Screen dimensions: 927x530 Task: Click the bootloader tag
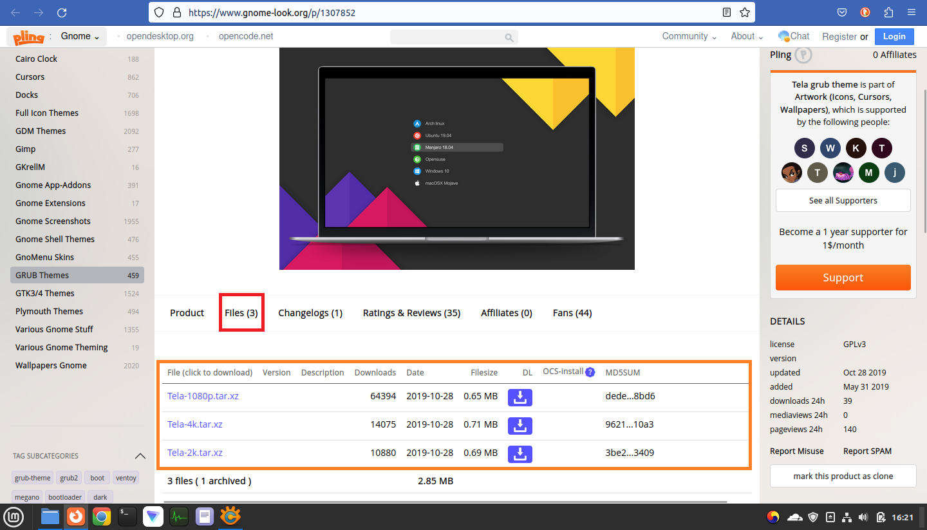pyautogui.click(x=65, y=497)
